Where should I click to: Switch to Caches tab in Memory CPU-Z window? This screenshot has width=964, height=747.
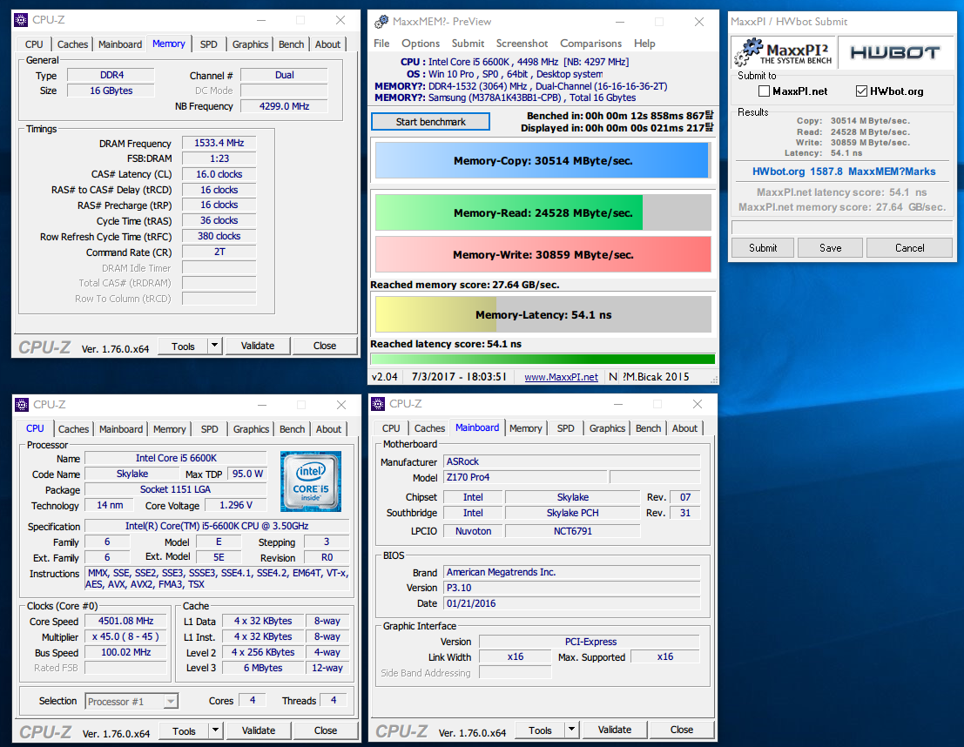tap(72, 44)
